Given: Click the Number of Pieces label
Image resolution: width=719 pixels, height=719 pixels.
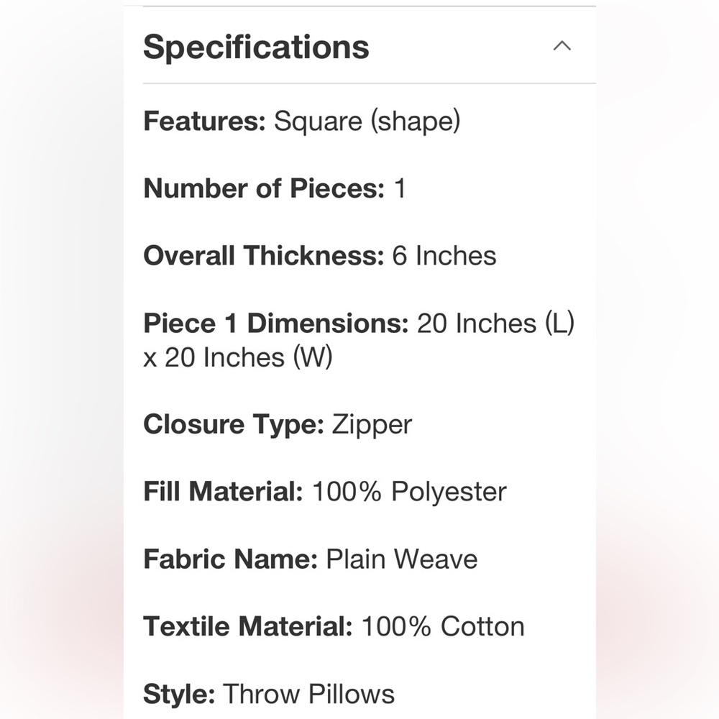Looking at the screenshot, I should [264, 189].
